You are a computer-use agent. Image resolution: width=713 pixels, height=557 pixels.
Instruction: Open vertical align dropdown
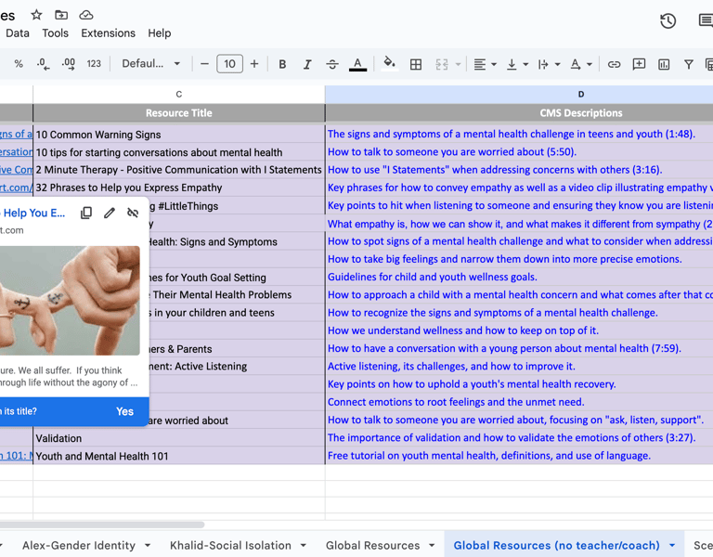click(517, 64)
